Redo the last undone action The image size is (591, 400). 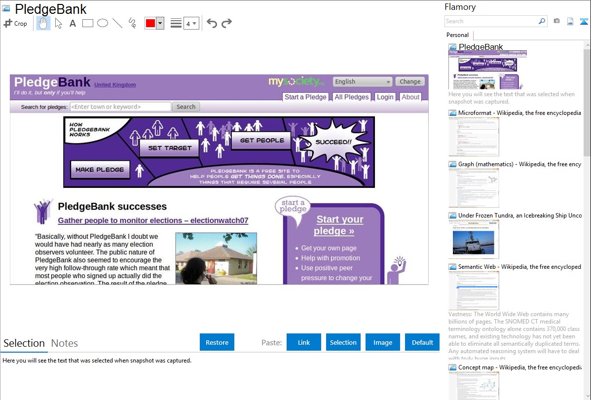click(x=226, y=23)
